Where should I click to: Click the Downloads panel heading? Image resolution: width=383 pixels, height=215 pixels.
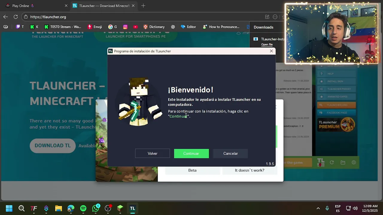click(x=263, y=27)
